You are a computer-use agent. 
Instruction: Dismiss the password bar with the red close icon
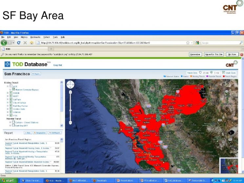[242, 54]
